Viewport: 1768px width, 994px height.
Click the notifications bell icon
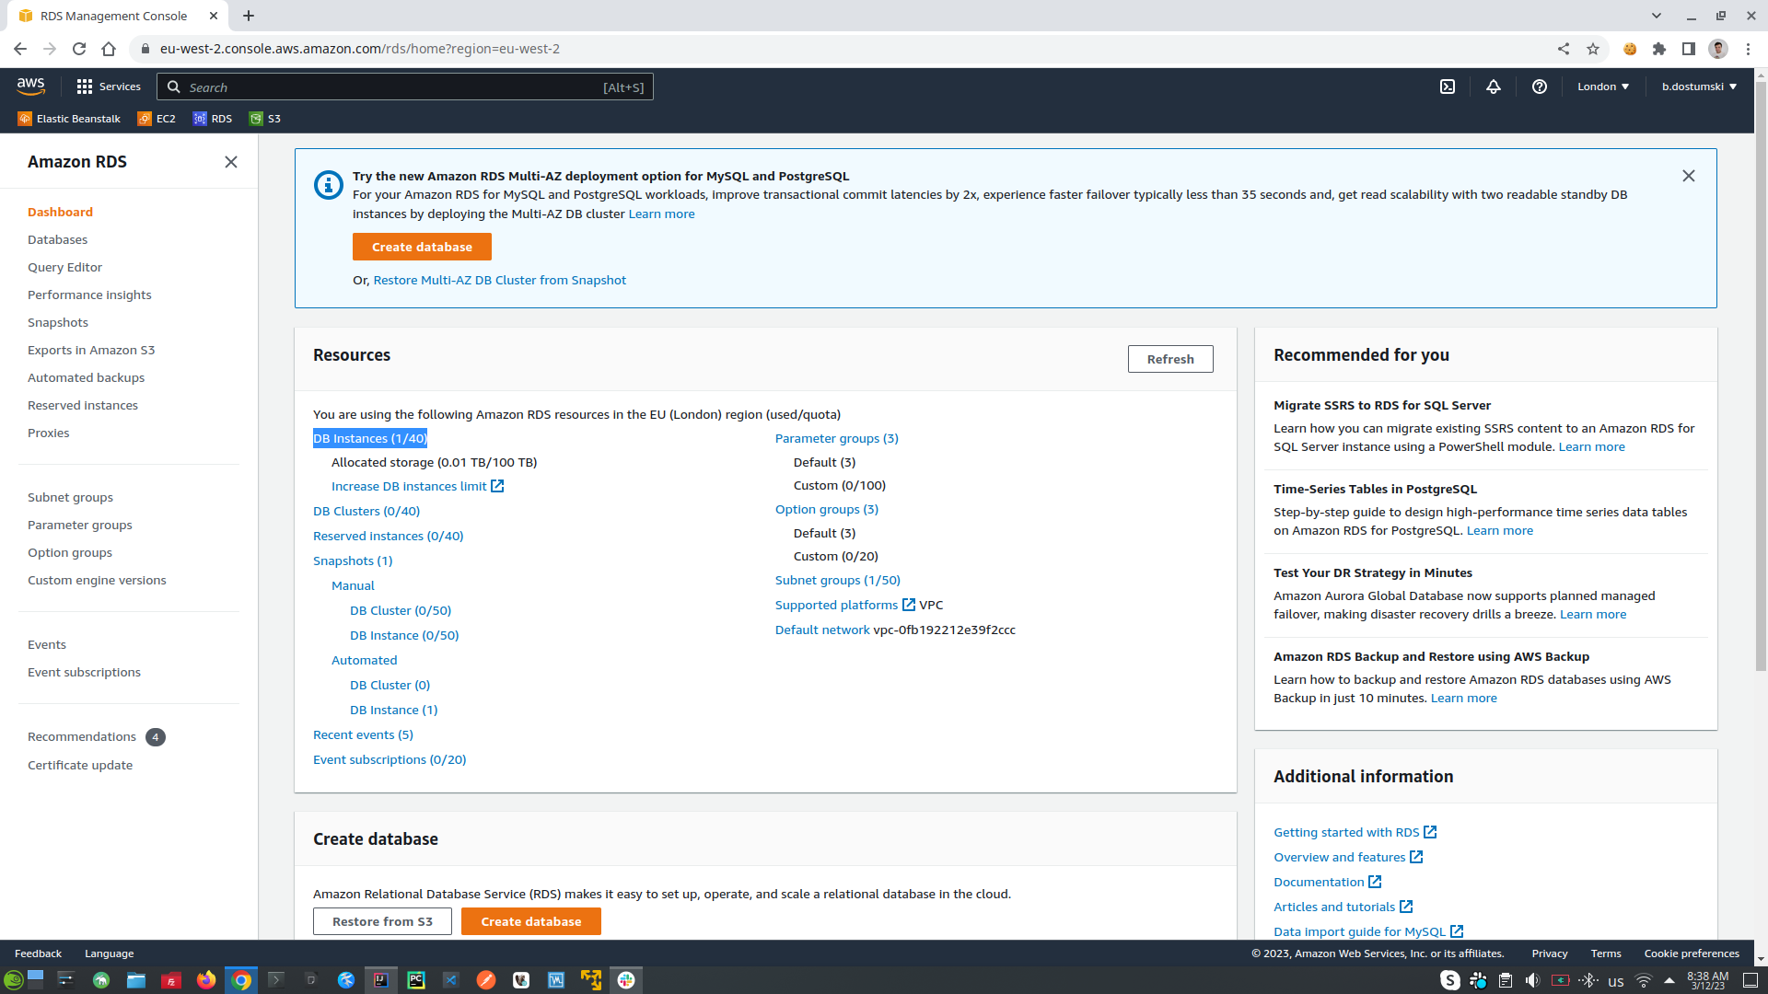click(1494, 87)
